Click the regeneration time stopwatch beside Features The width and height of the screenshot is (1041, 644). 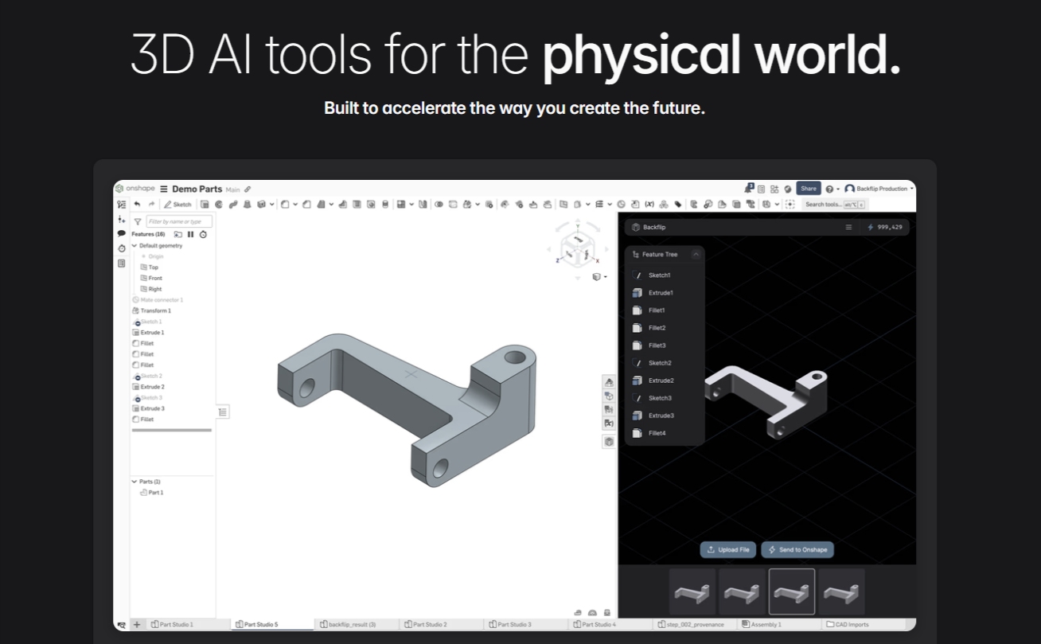coord(203,235)
